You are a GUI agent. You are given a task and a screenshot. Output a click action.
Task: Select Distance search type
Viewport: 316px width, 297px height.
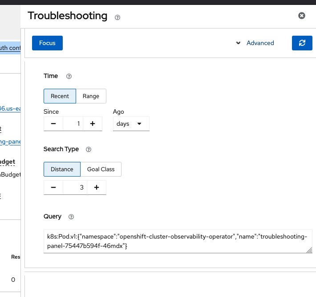[62, 169]
